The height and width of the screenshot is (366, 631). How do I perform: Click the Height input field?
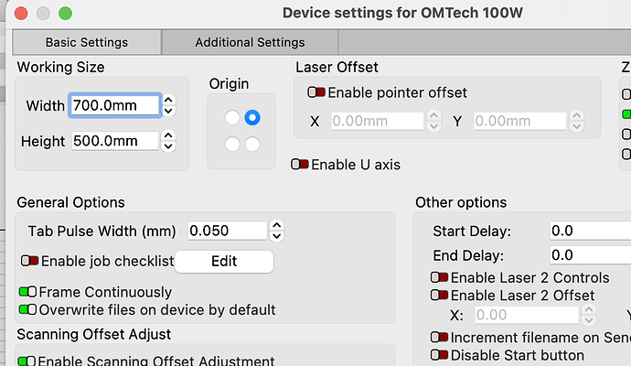pyautogui.click(x=114, y=141)
